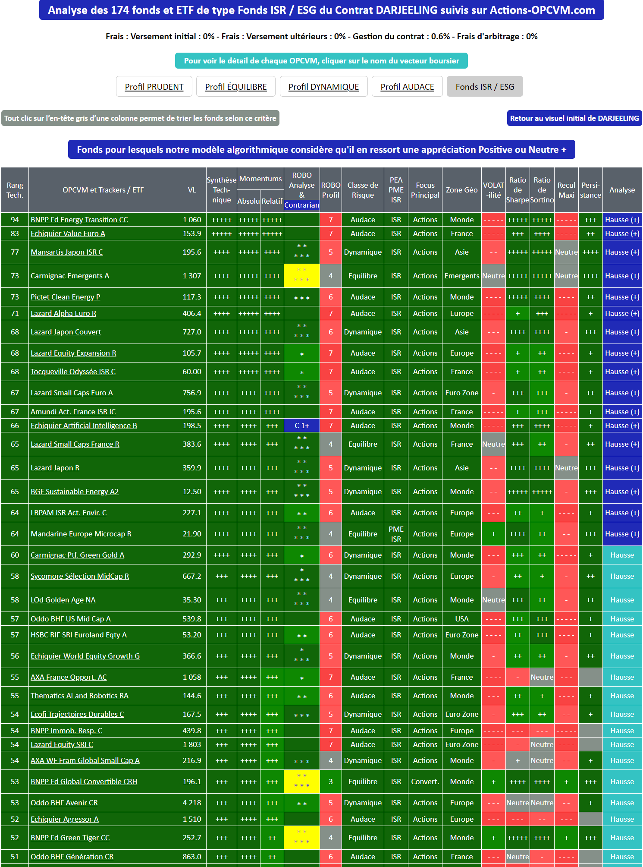Open Mansartis Japon ISR C link
The height and width of the screenshot is (867, 643).
coord(67,252)
